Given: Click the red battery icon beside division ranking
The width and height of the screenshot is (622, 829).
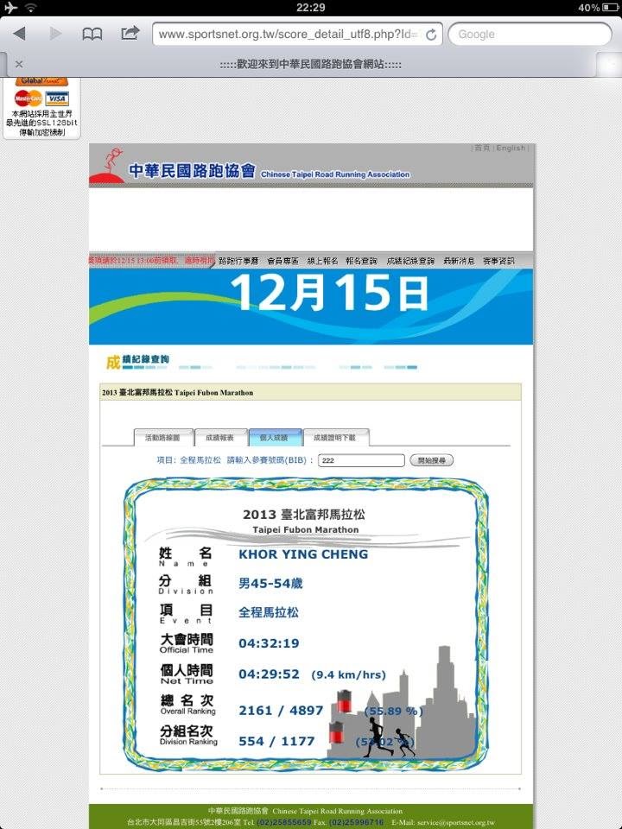Looking at the screenshot, I should pos(336,731).
